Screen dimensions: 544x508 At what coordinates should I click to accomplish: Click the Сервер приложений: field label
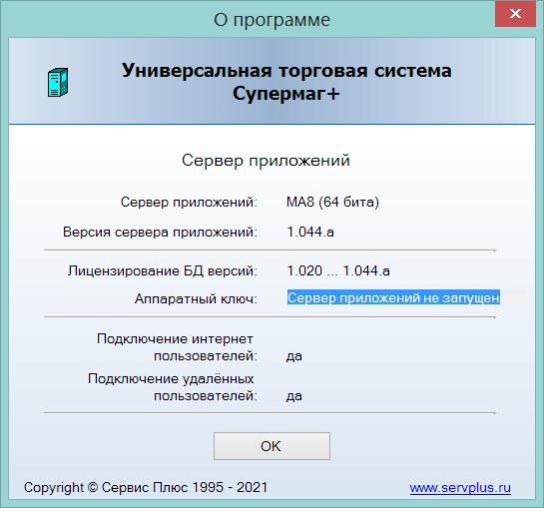(x=189, y=202)
